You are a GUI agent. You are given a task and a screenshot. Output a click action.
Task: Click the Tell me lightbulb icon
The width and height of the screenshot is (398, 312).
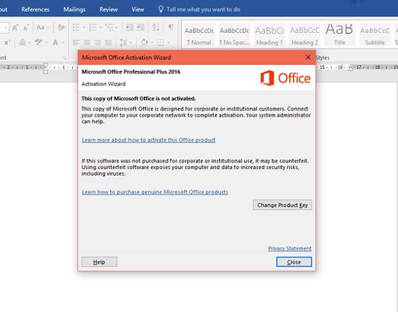coord(161,9)
